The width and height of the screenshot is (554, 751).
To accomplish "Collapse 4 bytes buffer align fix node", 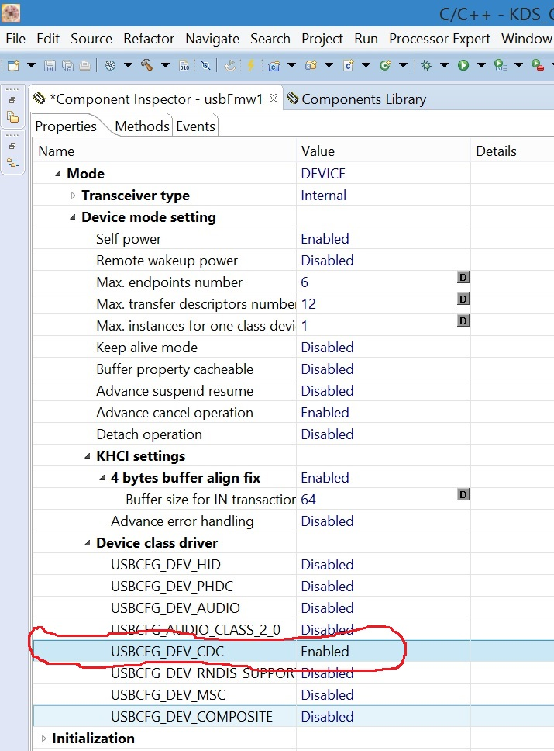I will (x=102, y=477).
